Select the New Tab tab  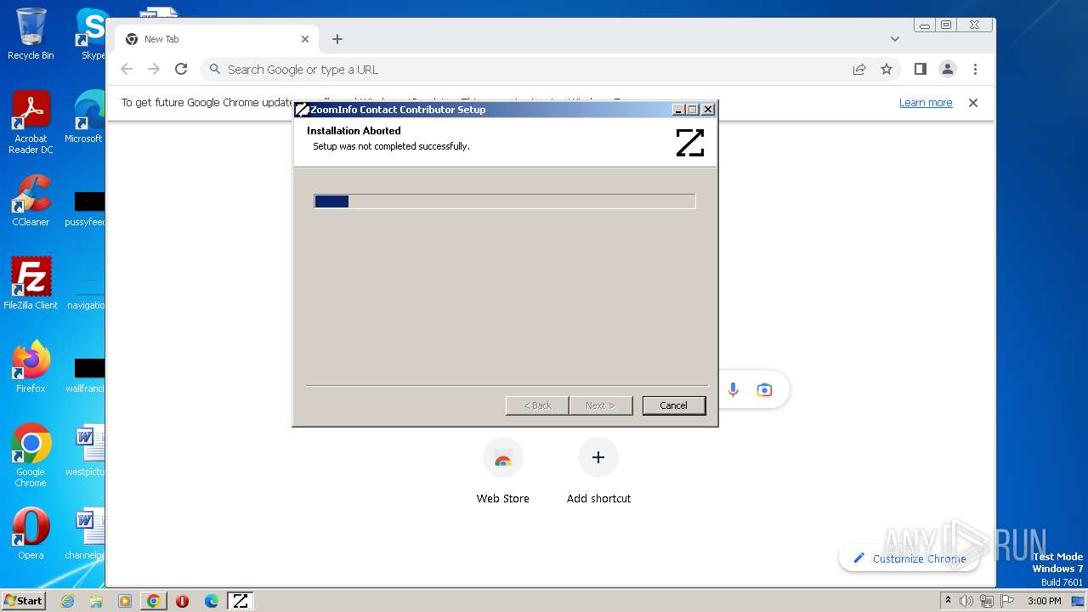tap(217, 39)
